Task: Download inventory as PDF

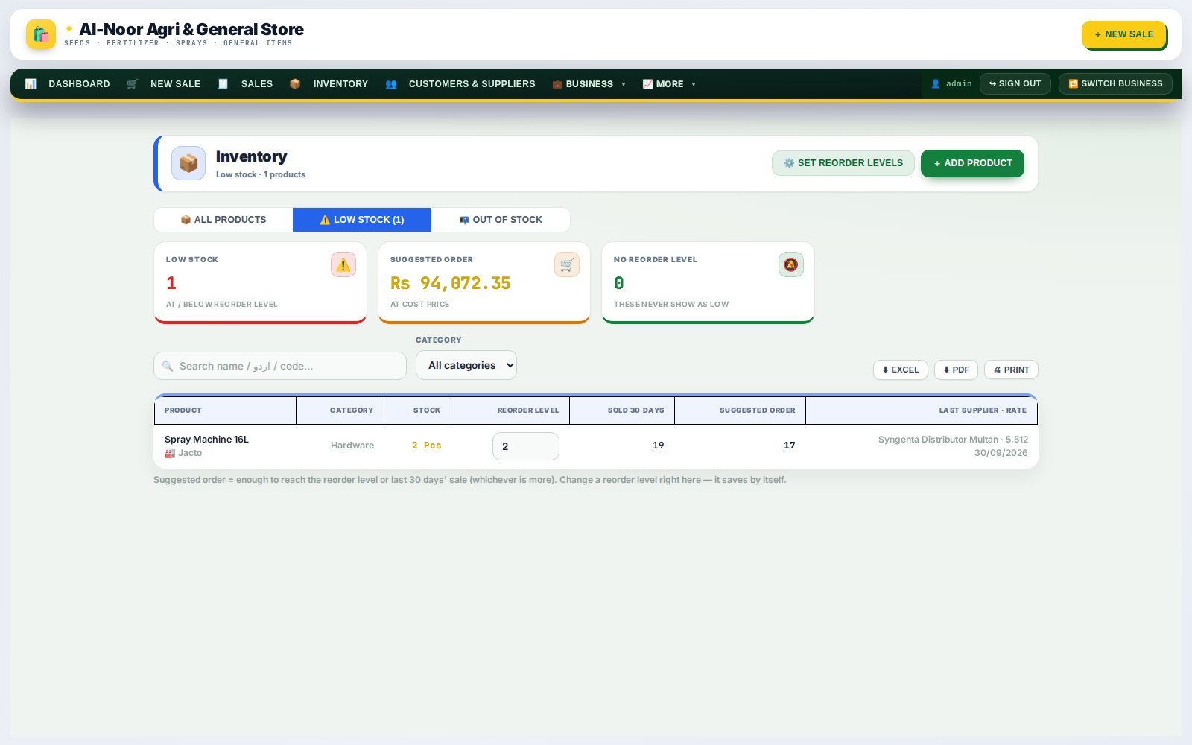Action: click(x=956, y=370)
